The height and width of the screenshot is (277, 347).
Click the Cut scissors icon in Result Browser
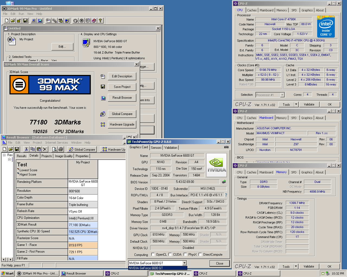tap(26, 149)
